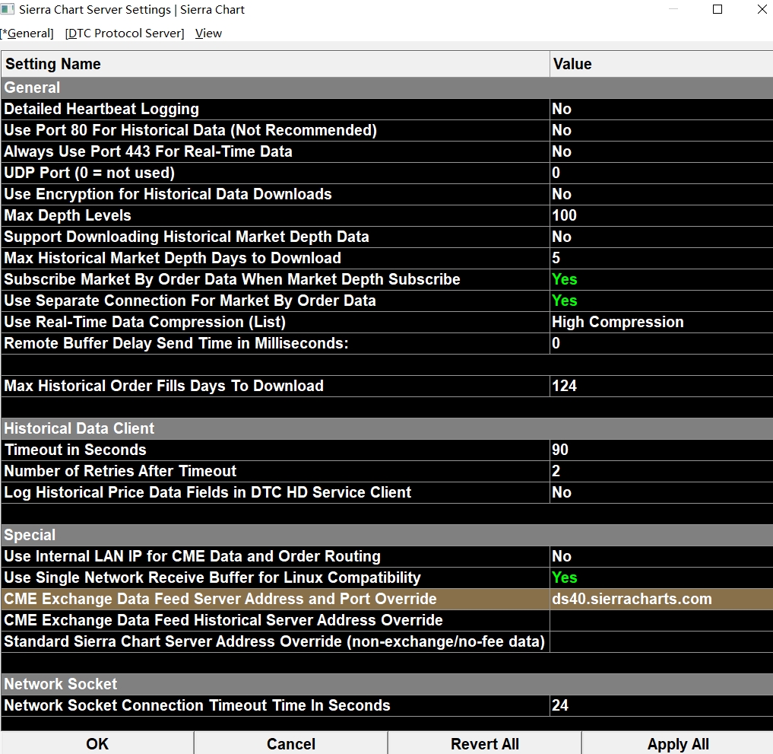Image resolution: width=773 pixels, height=754 pixels.
Task: Edit the UDP Port value field
Action: click(x=661, y=173)
